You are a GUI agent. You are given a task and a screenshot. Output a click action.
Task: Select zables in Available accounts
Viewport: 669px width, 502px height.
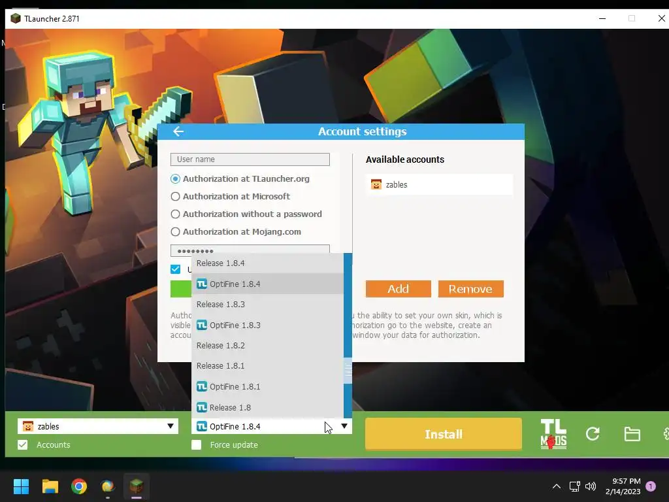439,184
